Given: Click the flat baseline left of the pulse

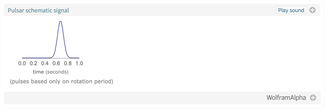Looking at the screenshot, I should (35, 58).
